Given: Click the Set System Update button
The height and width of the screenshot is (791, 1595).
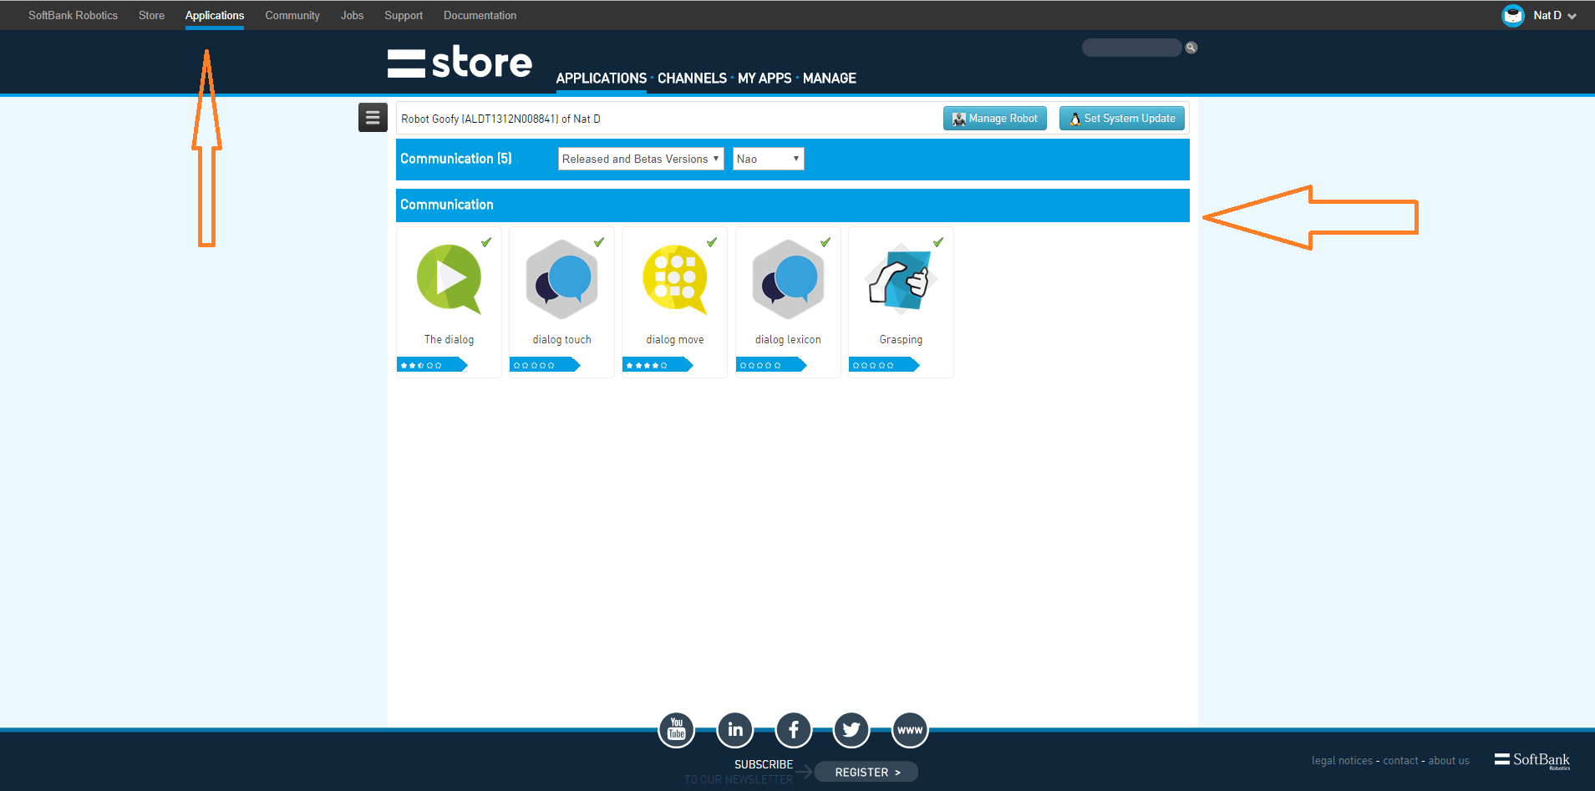Looking at the screenshot, I should tap(1122, 119).
